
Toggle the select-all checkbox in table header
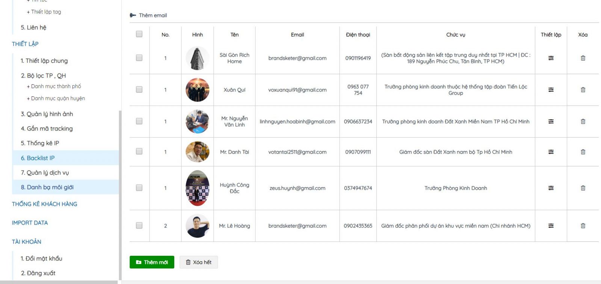[x=139, y=34]
